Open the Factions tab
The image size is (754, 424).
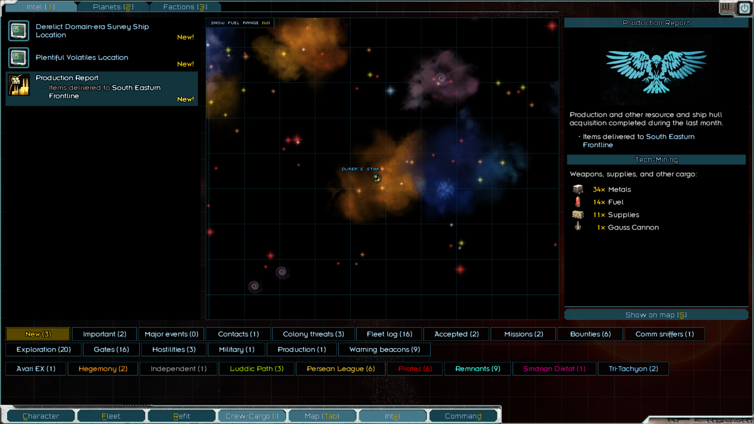[x=185, y=7]
